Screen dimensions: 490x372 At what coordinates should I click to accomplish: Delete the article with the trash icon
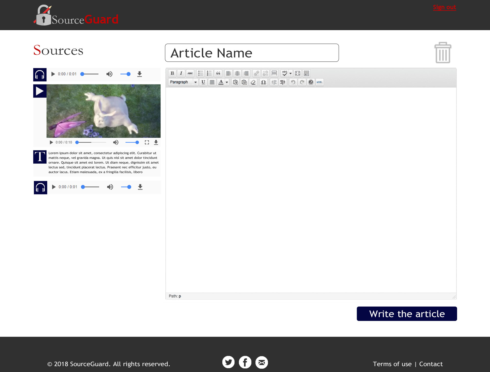[443, 52]
